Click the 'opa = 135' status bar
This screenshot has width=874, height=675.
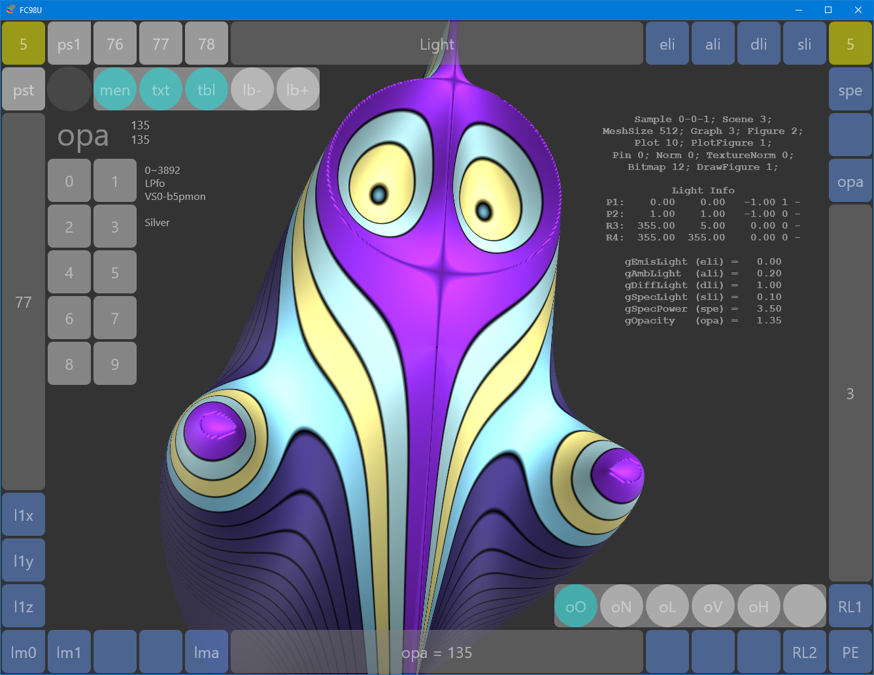pos(437,652)
